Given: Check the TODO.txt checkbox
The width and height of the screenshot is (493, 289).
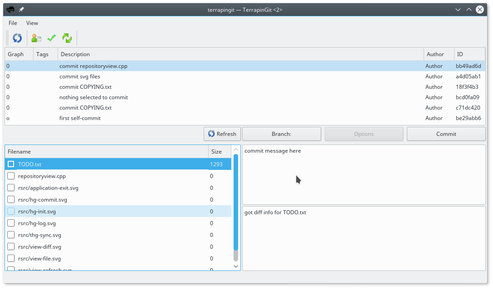Looking at the screenshot, I should pos(11,164).
